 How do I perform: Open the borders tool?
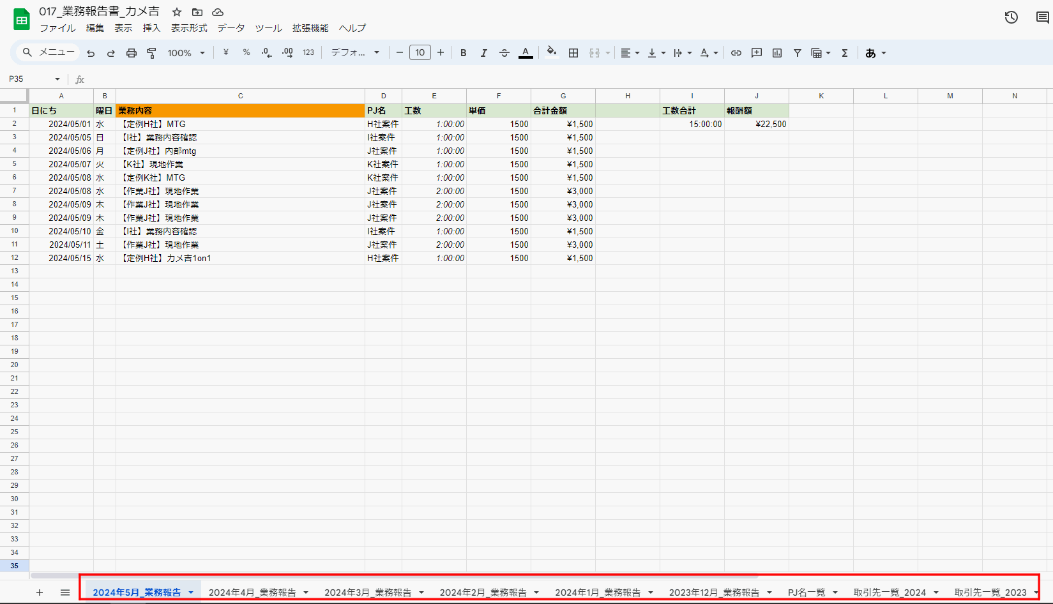point(573,53)
